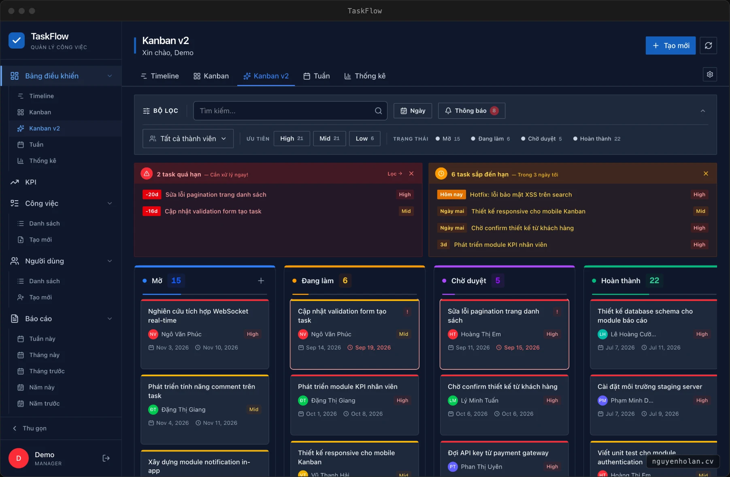730x477 pixels.
Task: Click the refresh icon beside Tạo mới
Action: click(708, 46)
